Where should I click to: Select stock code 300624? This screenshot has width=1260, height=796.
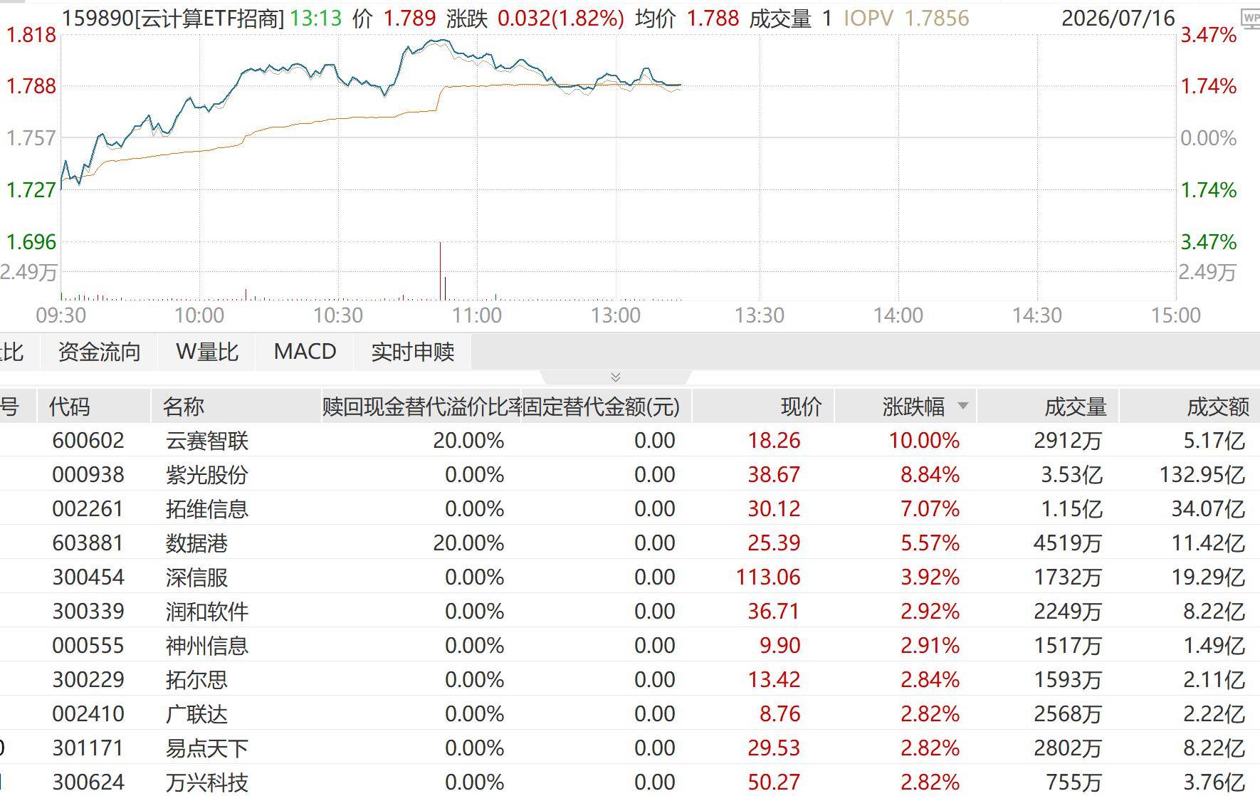pos(88,782)
